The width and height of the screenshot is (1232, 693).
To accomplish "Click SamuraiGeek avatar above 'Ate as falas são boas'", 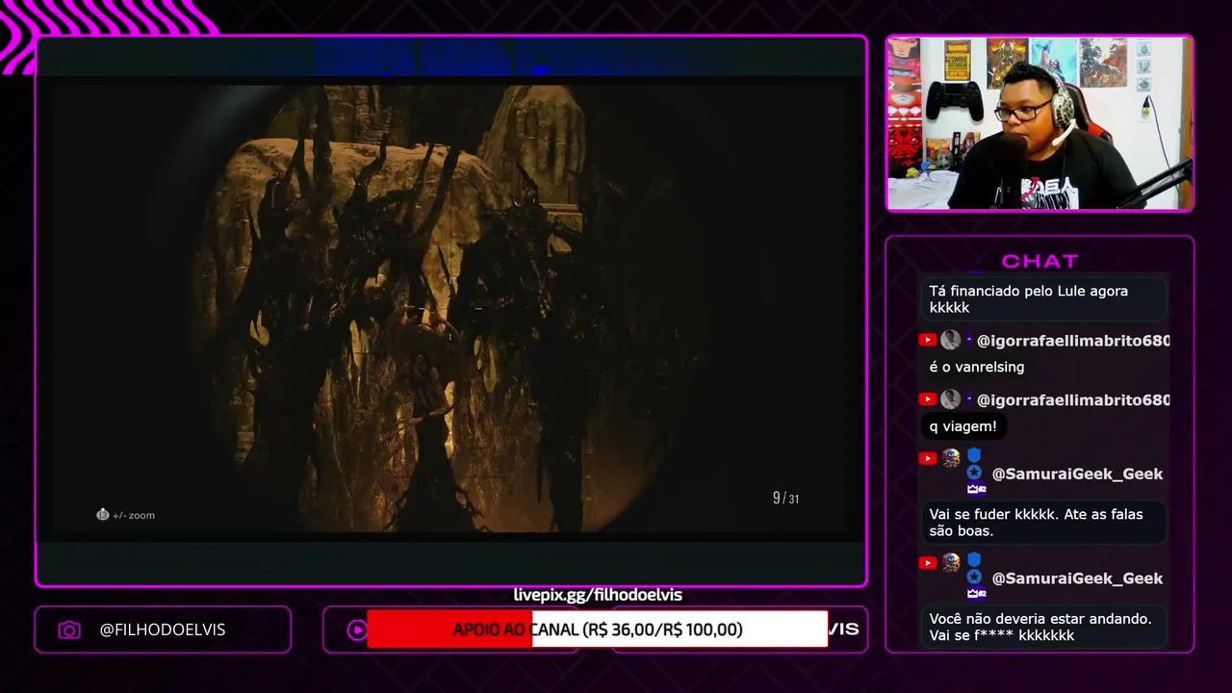I will coord(951,458).
